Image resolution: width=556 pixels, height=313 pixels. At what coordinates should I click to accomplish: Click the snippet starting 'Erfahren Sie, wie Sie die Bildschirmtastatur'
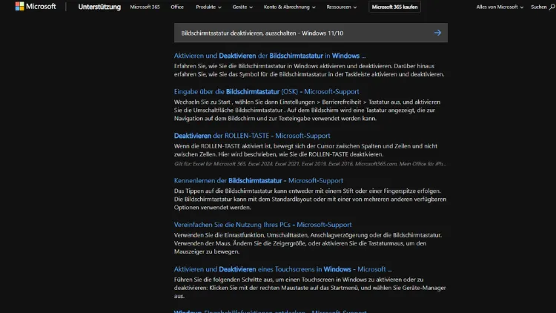[x=309, y=70]
